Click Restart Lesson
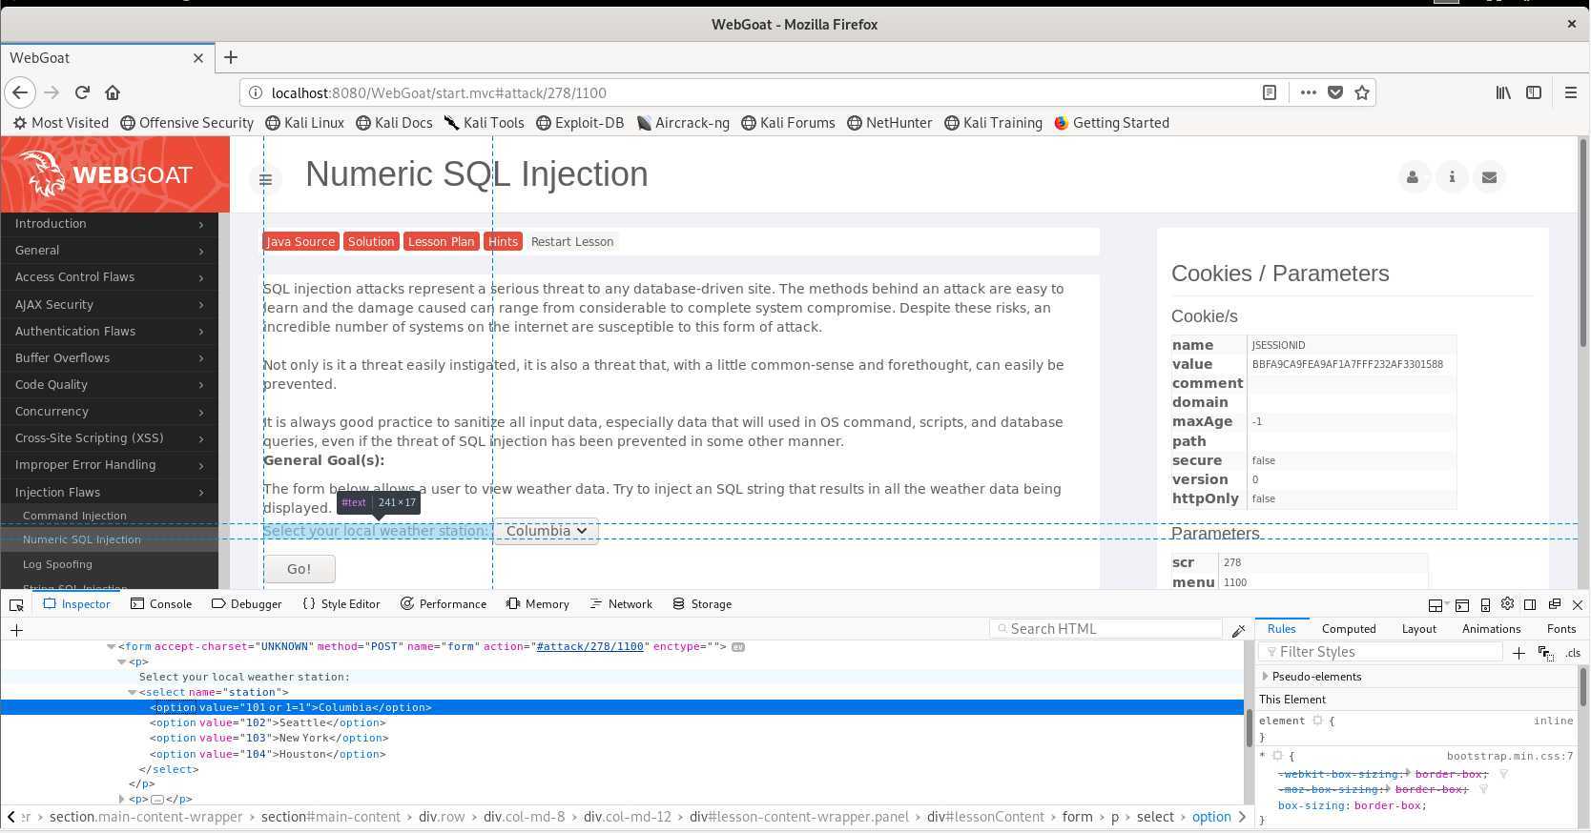Screen dimensions: 1591x833 point(572,242)
